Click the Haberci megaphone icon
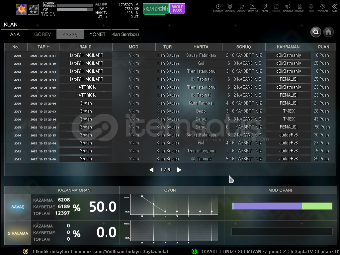The height and width of the screenshot is (255, 340). [288, 7]
